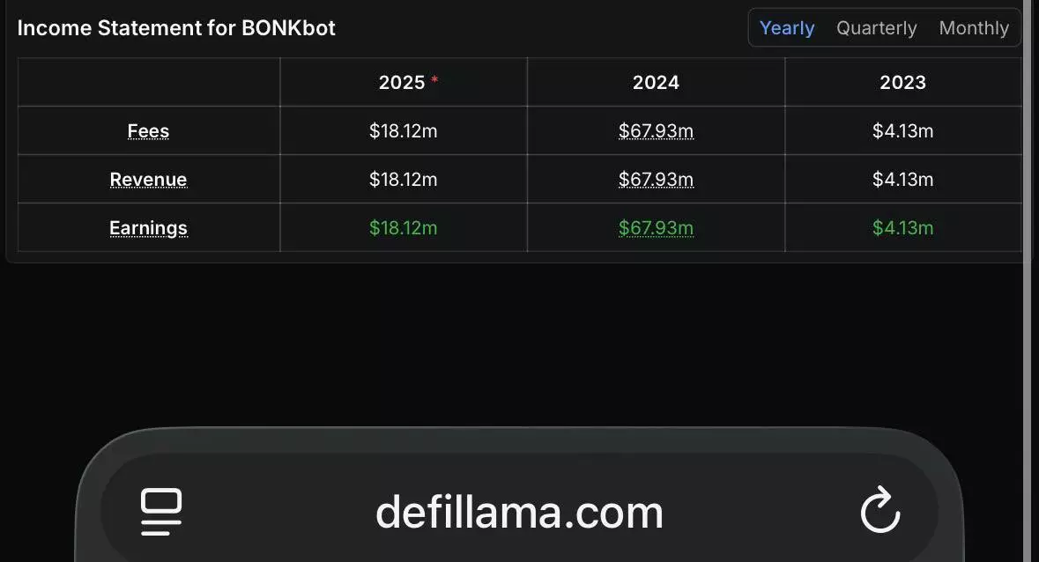
Task: Click the 2025 column header
Action: pyautogui.click(x=402, y=82)
